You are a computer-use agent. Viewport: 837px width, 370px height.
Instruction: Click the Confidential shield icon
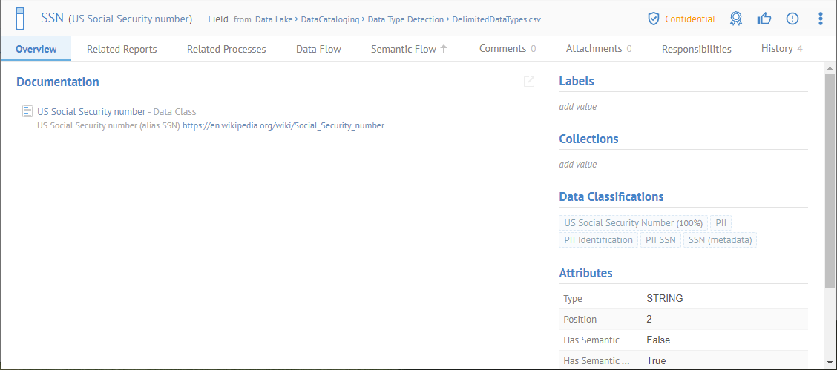(654, 19)
